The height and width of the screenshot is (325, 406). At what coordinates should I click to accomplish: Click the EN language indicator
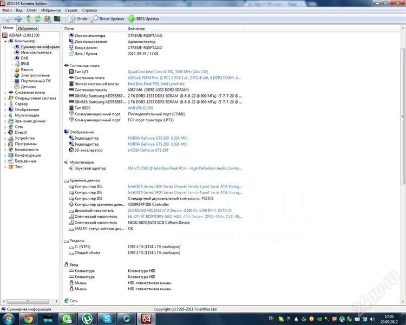271,318
